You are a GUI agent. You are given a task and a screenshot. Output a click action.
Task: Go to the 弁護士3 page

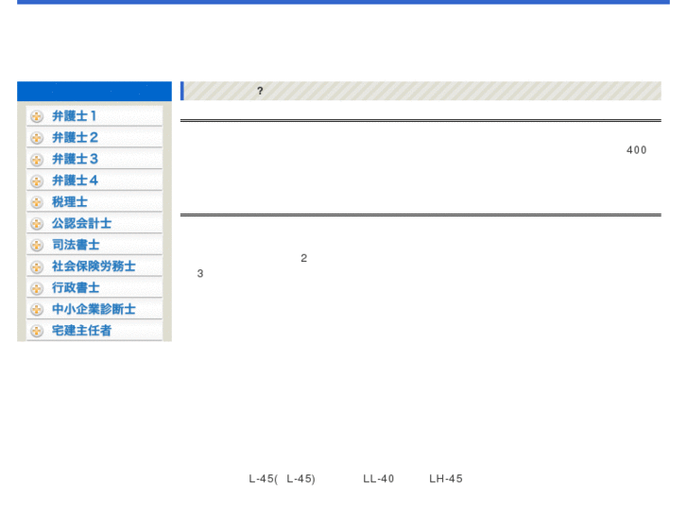[94, 159]
